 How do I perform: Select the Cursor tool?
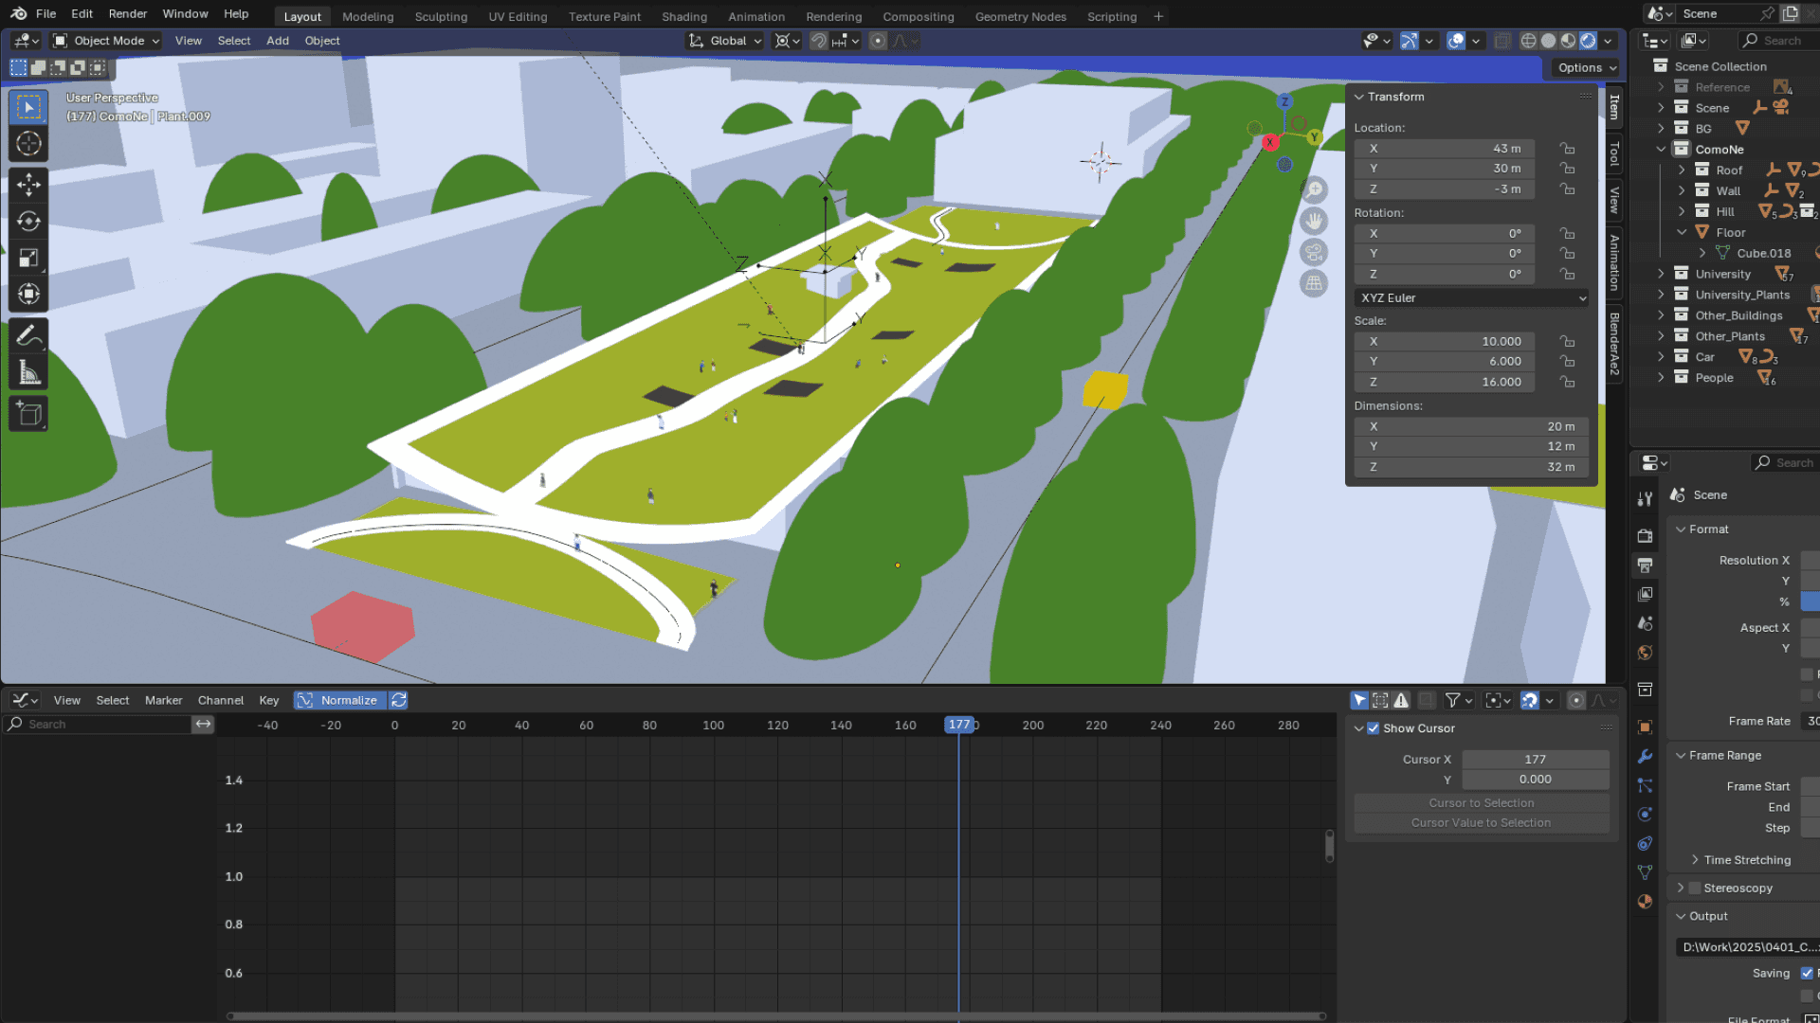click(28, 144)
